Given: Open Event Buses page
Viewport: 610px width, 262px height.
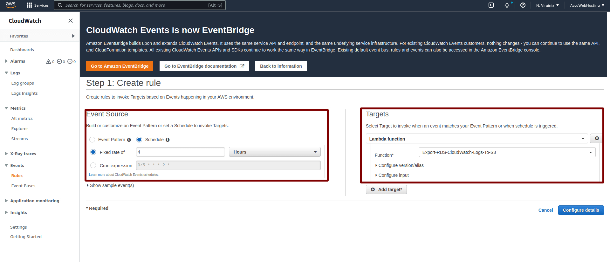Looking at the screenshot, I should [x=23, y=186].
